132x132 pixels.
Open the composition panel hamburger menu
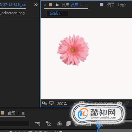[86, 5]
